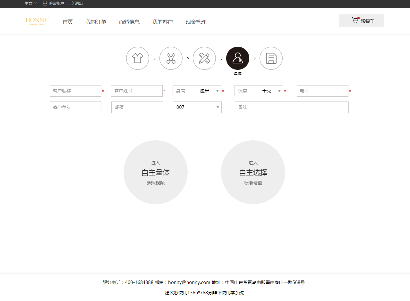
Task: Click the guest account user icon
Action: pyautogui.click(x=45, y=3)
